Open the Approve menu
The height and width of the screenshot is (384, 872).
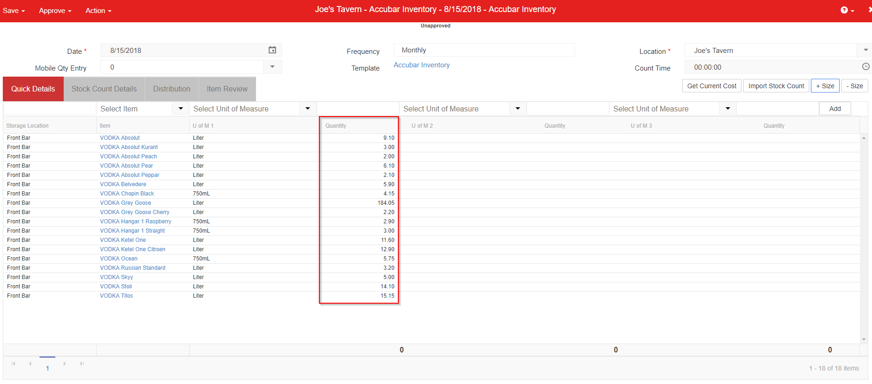(55, 11)
